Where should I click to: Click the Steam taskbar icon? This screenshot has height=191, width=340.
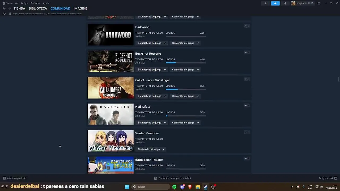[x=205, y=187]
